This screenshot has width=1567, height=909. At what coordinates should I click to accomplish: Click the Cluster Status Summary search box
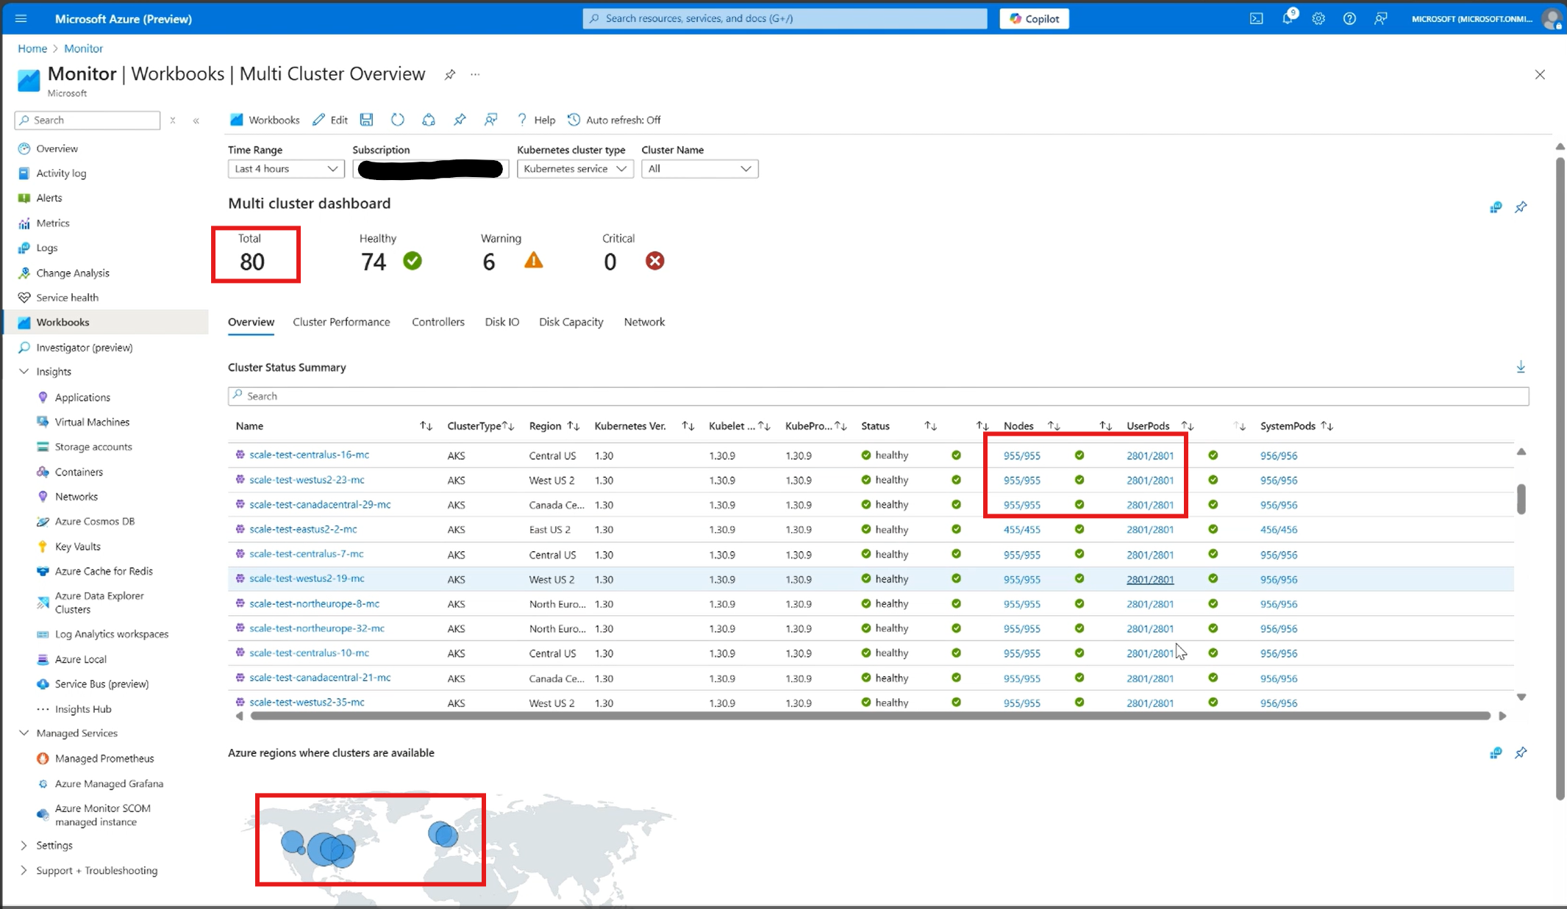pyautogui.click(x=878, y=396)
